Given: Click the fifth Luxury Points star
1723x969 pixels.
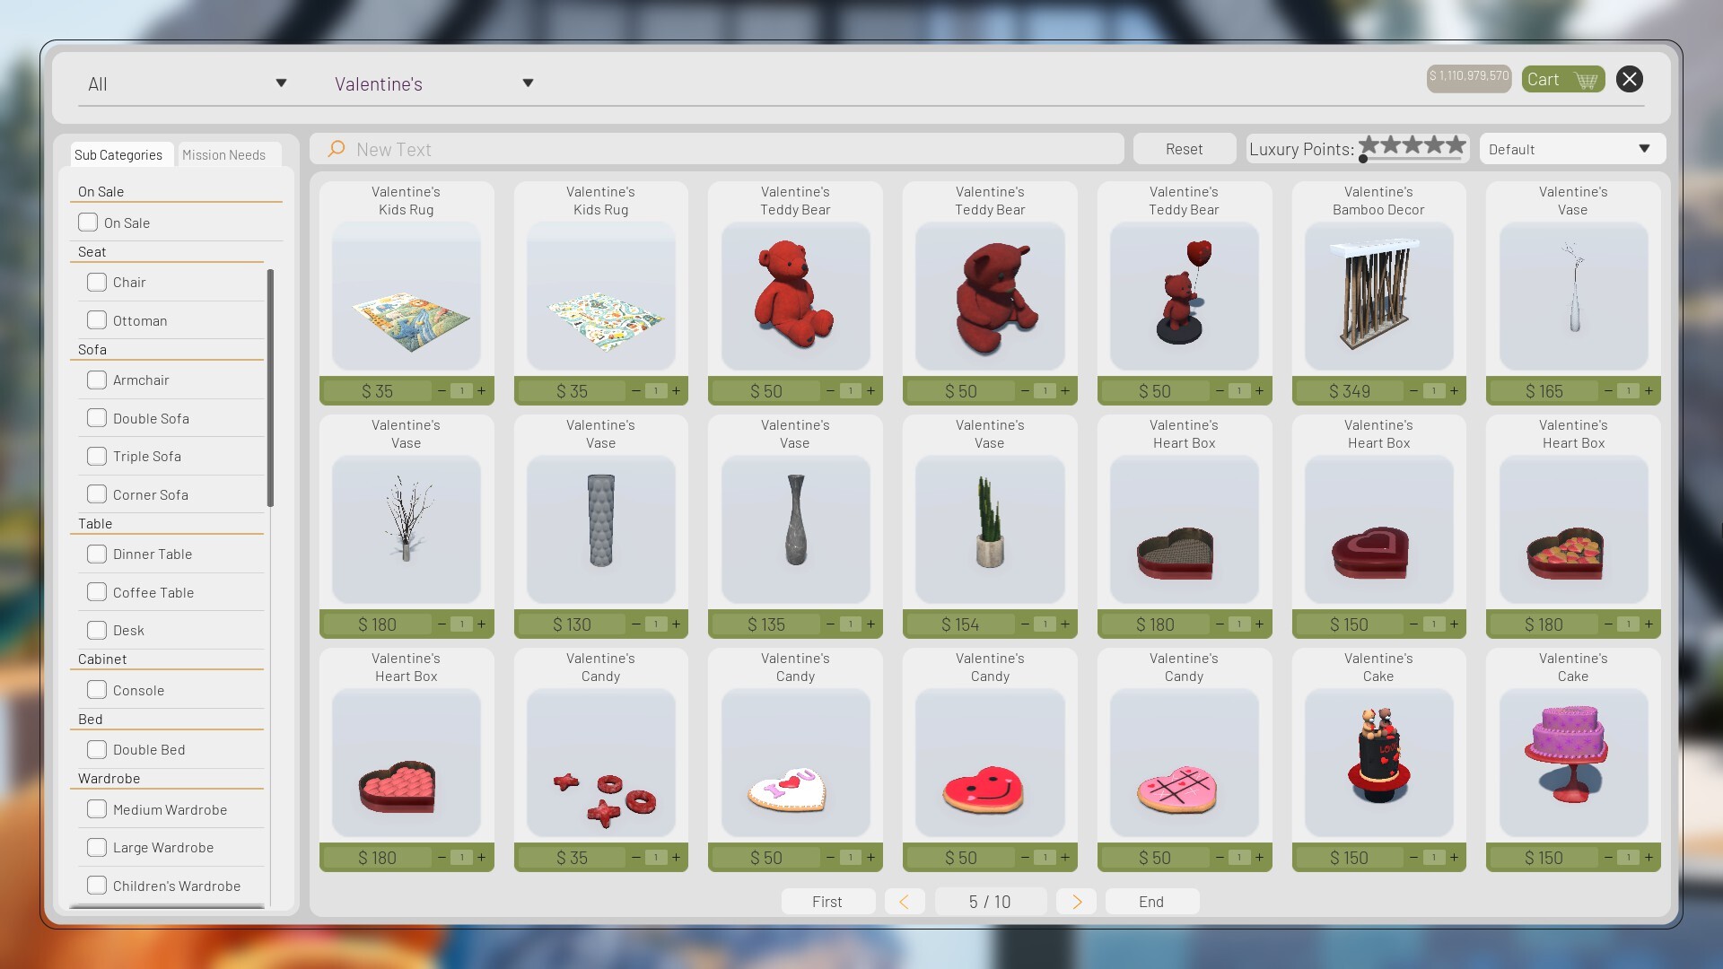Looking at the screenshot, I should (x=1454, y=144).
